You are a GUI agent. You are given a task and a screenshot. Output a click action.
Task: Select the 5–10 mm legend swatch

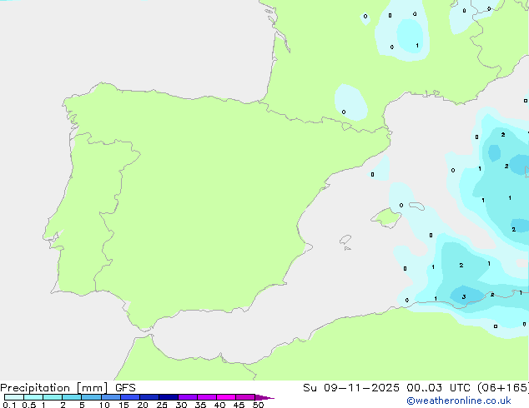point(91,397)
